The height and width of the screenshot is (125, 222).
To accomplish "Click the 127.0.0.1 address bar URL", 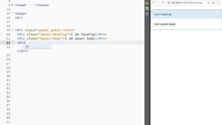I will coord(188,2).
